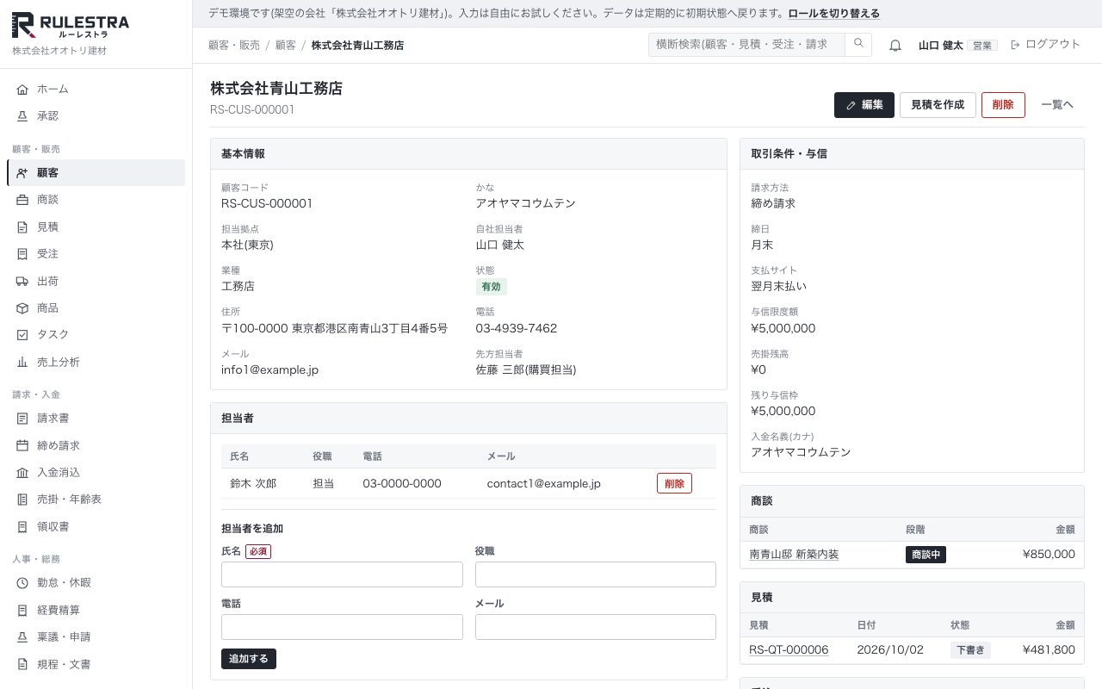Click the home icon beside ホーム
The width and height of the screenshot is (1102, 689).
pyautogui.click(x=22, y=89)
